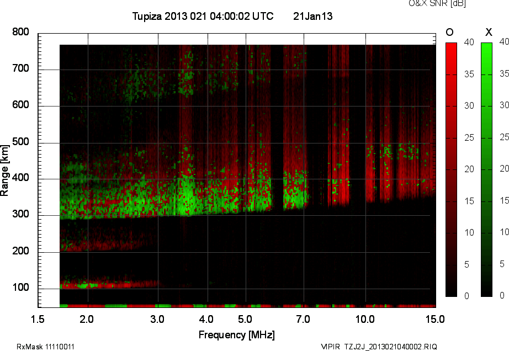The image size is (509, 351).
Task: Click the 10 label on O color bar
Action: (x=469, y=232)
